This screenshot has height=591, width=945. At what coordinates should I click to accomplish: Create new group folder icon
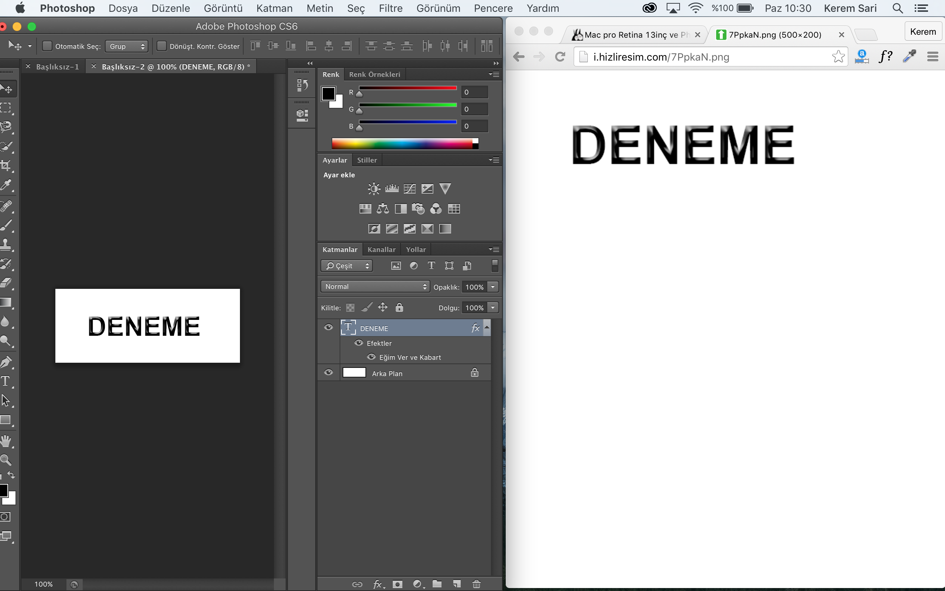[437, 584]
